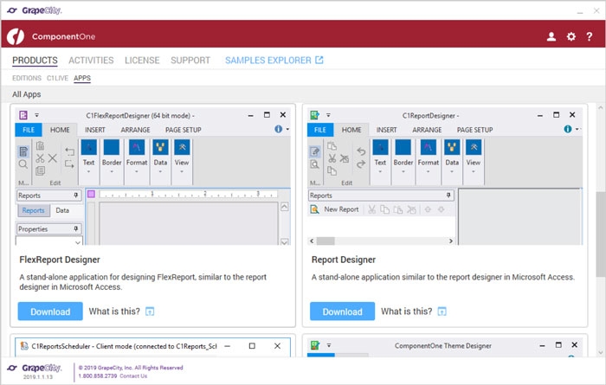The height and width of the screenshot is (385, 606).
Task: Select the APPS sub-tab
Action: pos(82,78)
